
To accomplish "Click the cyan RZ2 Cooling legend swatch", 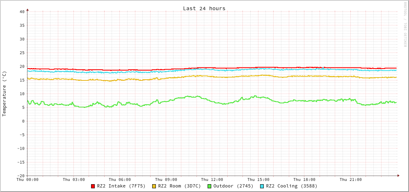I will (262, 186).
